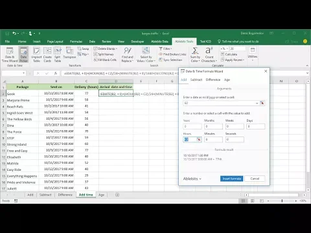Screen dimensions: 311x233
Task: Click the macro recording status icon
Action: point(16,201)
